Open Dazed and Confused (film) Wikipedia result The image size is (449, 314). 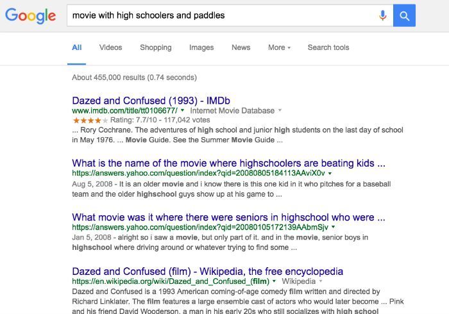tap(207, 272)
